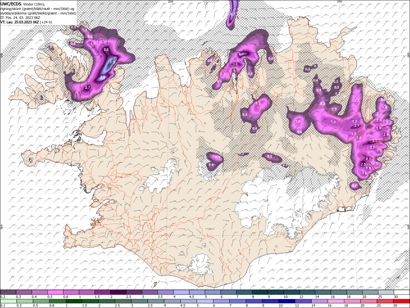The image size is (410, 308).
Task: Click the 4.9 snowfall value in the Westfjords
Action: click(103, 78)
